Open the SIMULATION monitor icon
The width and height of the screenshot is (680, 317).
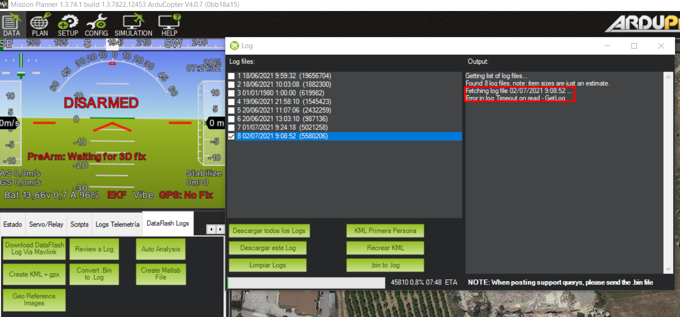click(133, 25)
